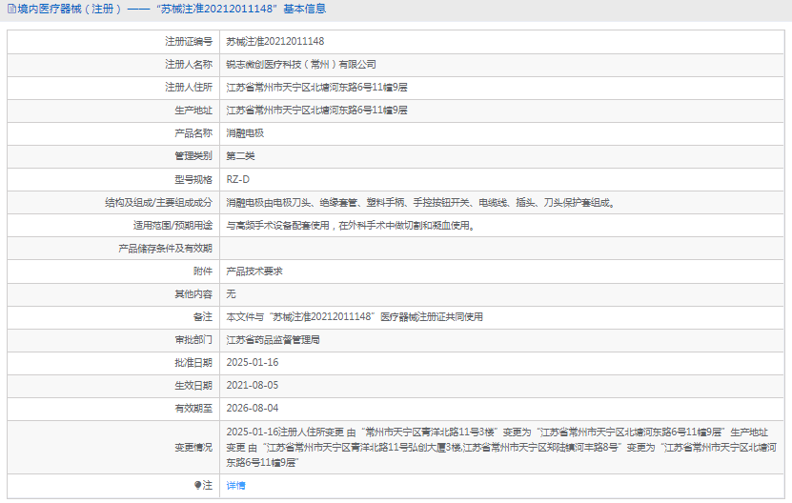792x503 pixels.
Task: Click the remark text 本文件与…共同使用
Action: tap(355, 316)
